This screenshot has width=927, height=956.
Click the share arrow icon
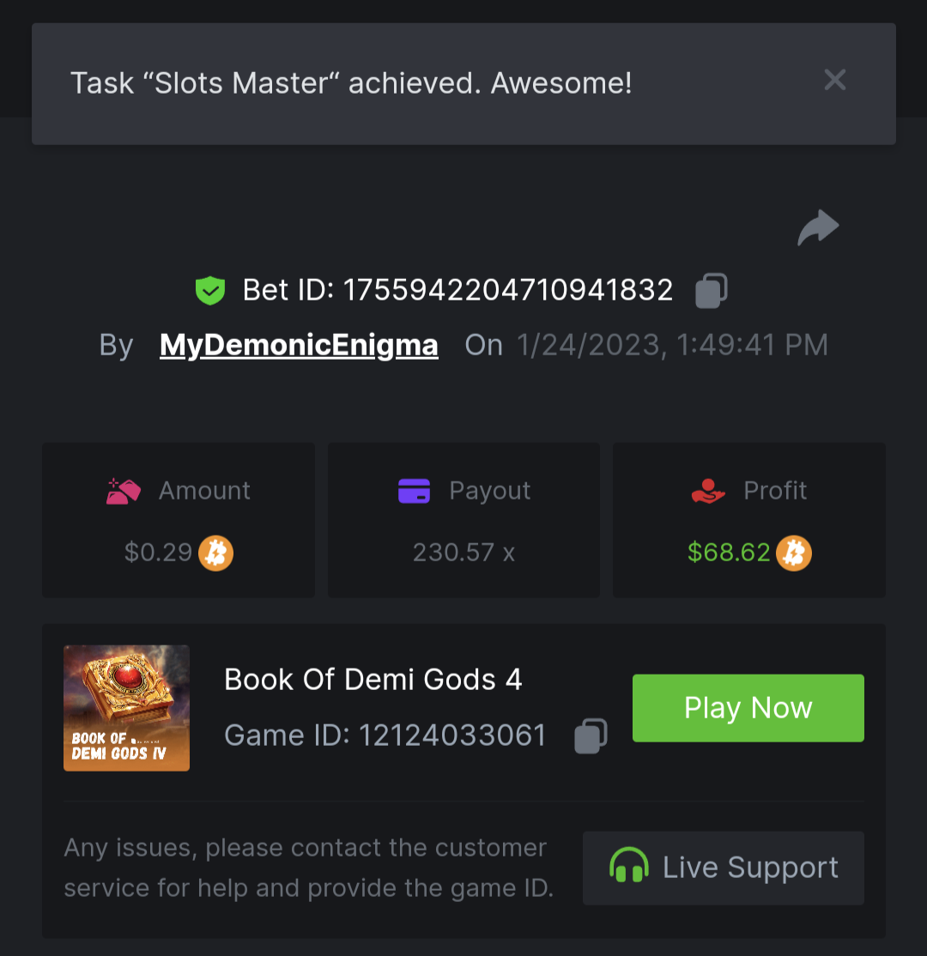pyautogui.click(x=818, y=228)
